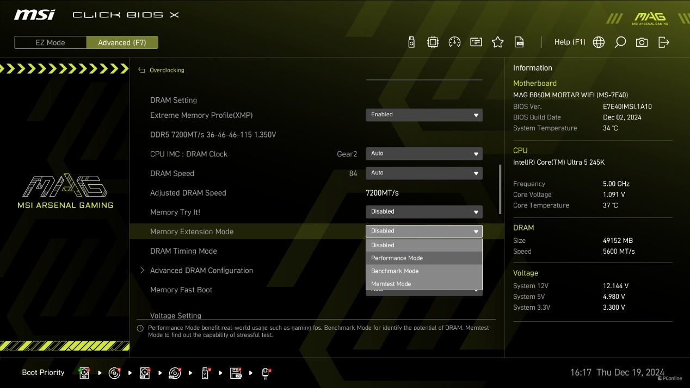The height and width of the screenshot is (388, 690).
Task: Open the Extreme Memory Profile(XMP) dropdown
Action: tap(423, 115)
